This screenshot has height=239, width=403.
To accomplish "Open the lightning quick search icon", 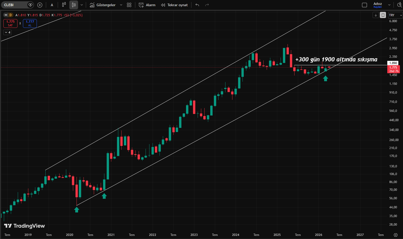I will [399, 5].
